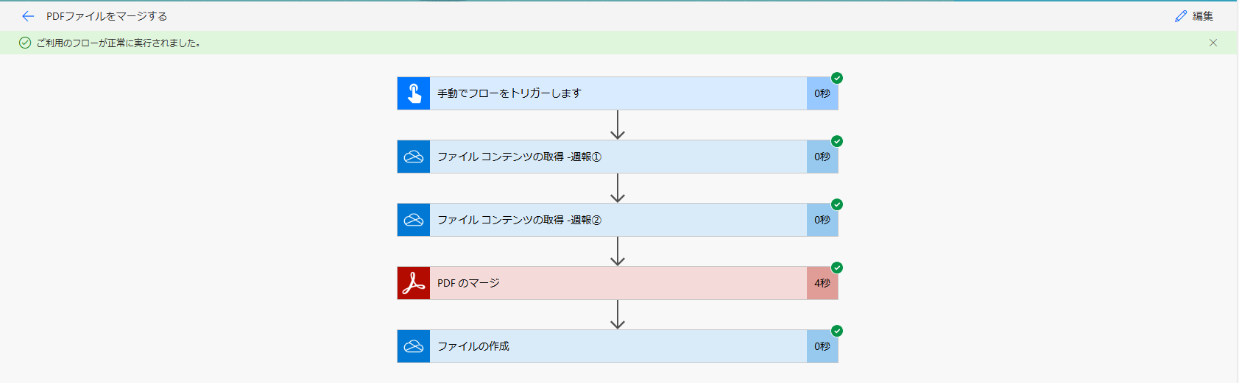Click the flow title PDFファイルをマージする
The image size is (1239, 383).
tap(107, 16)
